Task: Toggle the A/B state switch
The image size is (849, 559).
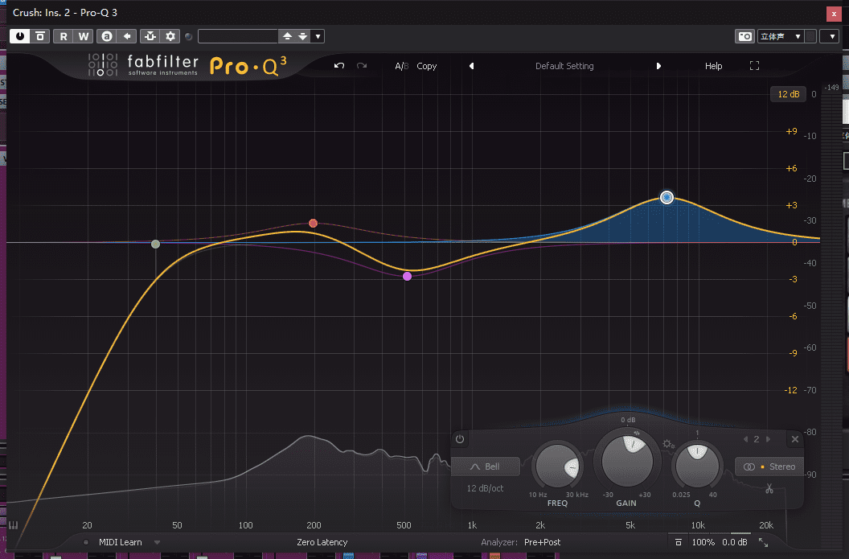Action: click(x=401, y=66)
